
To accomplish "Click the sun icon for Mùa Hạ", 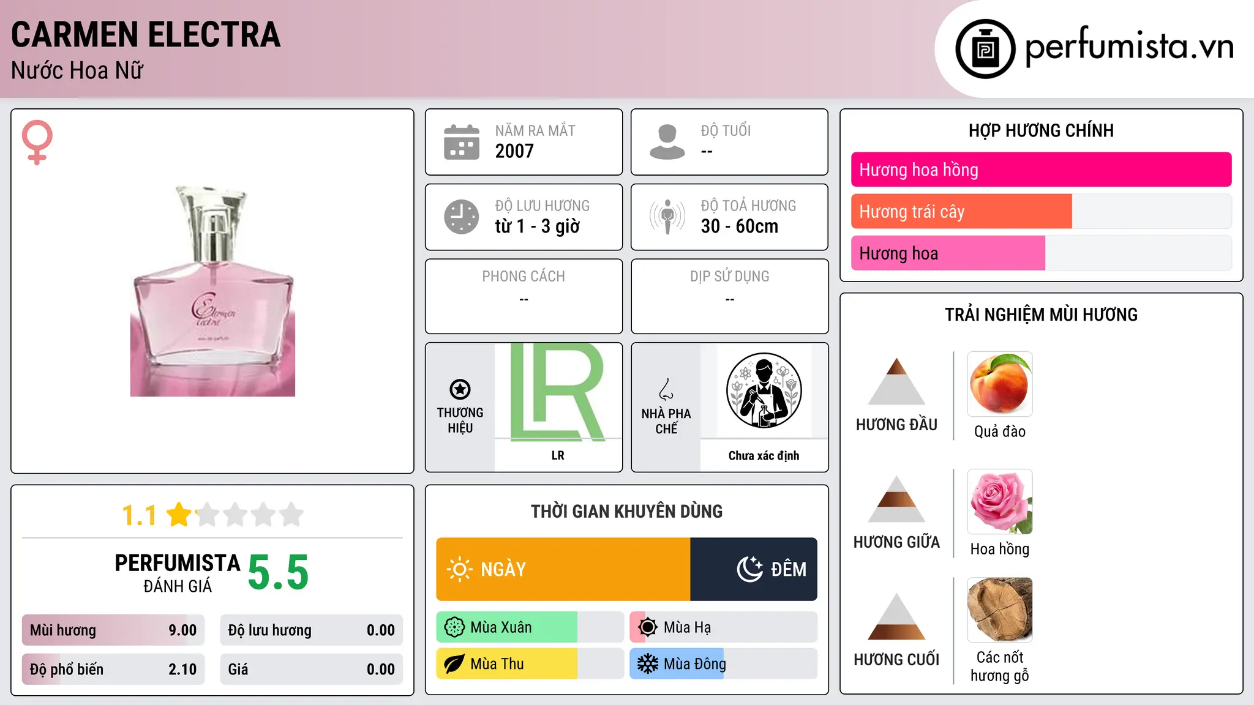I will click(647, 627).
